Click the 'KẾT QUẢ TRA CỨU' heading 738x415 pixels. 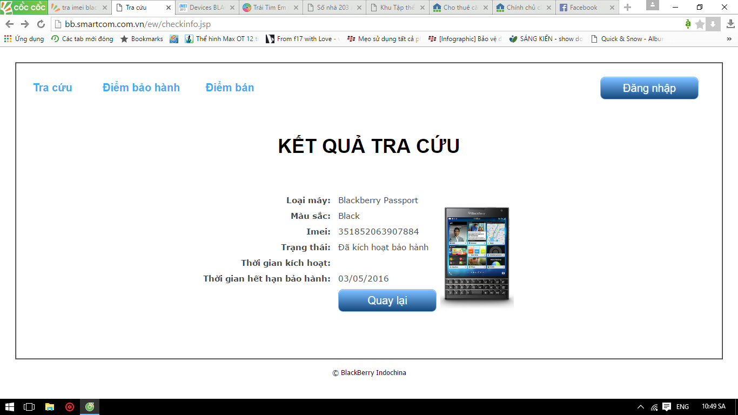tap(368, 146)
